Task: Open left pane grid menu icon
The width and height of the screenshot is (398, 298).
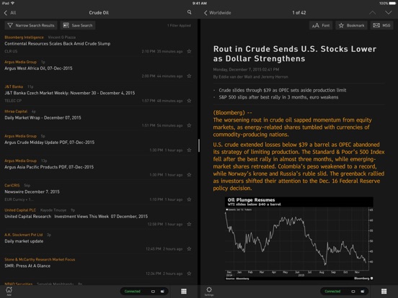Action: pos(184,292)
